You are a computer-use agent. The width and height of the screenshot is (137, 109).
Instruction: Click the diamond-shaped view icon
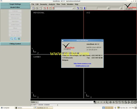point(111,102)
